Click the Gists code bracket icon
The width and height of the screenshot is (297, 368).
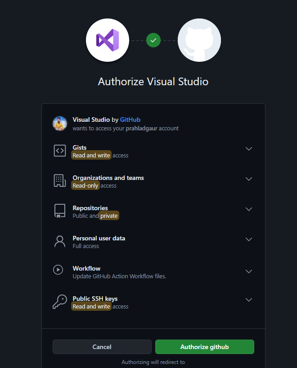60,151
